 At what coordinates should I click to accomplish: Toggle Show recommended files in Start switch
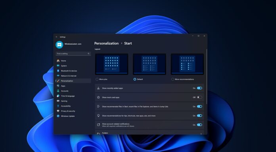(199, 107)
